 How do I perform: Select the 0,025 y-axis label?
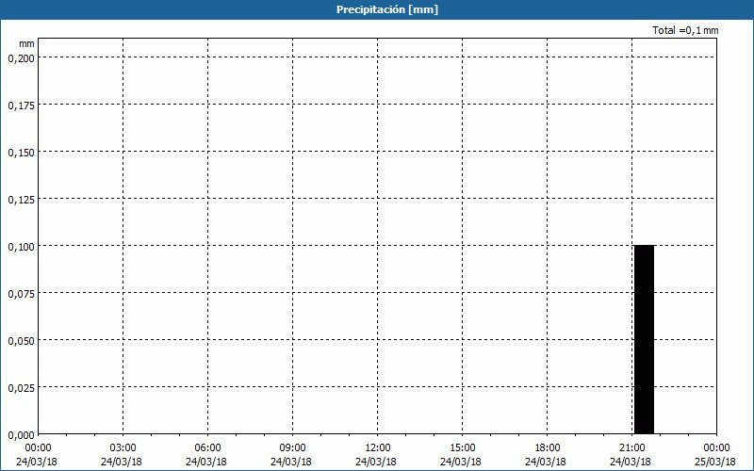21,387
